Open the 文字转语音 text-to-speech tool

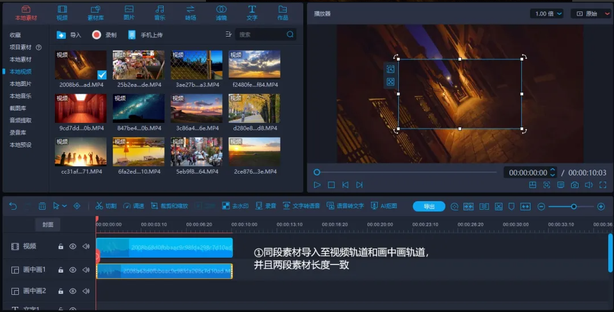tap(301, 206)
